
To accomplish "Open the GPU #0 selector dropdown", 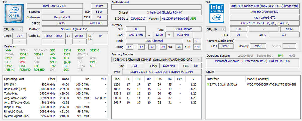I will click(216, 29).
